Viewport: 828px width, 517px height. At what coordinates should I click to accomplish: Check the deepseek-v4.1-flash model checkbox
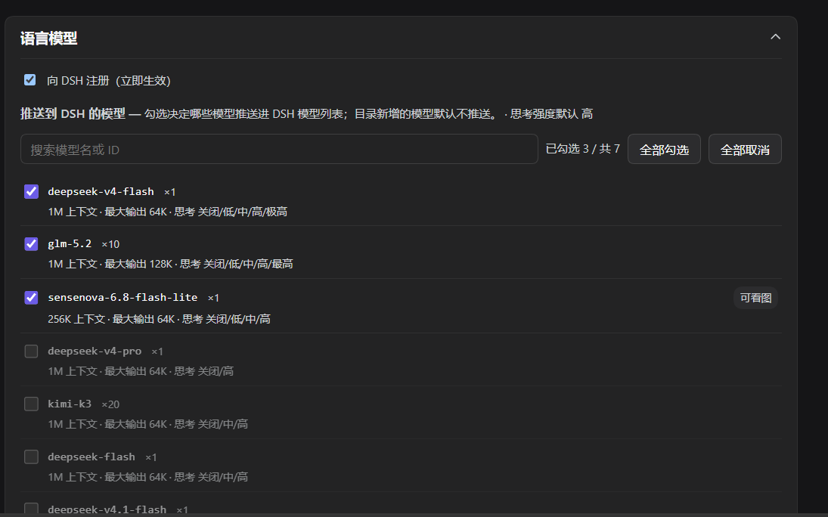31,509
